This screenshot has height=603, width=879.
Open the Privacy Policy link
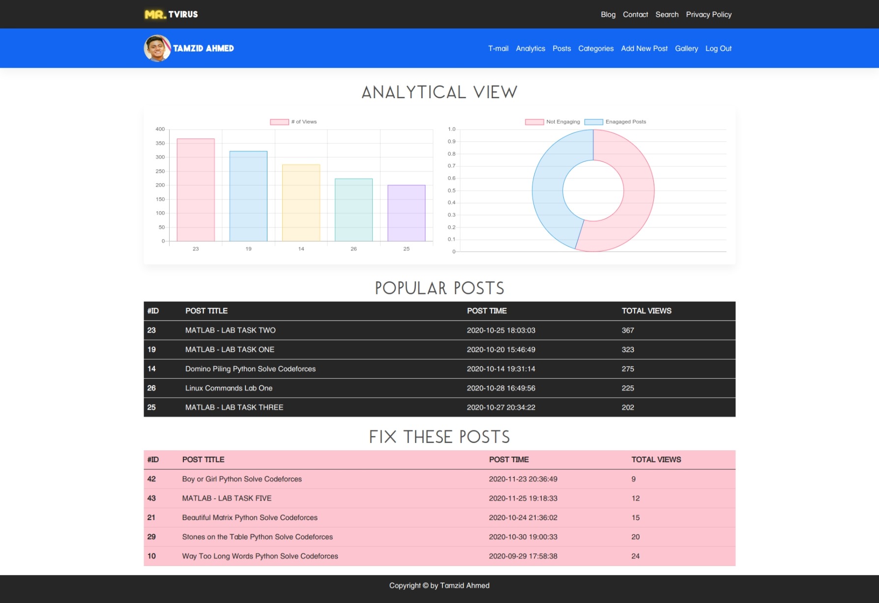click(708, 14)
